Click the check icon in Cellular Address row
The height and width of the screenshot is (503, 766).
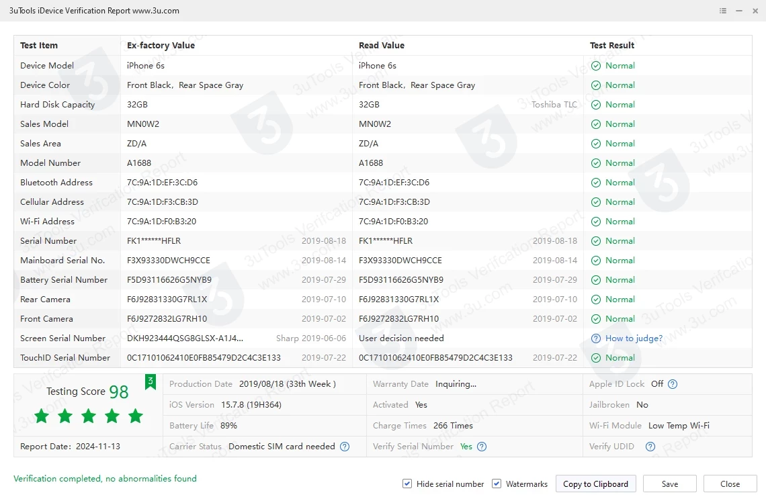click(x=596, y=202)
